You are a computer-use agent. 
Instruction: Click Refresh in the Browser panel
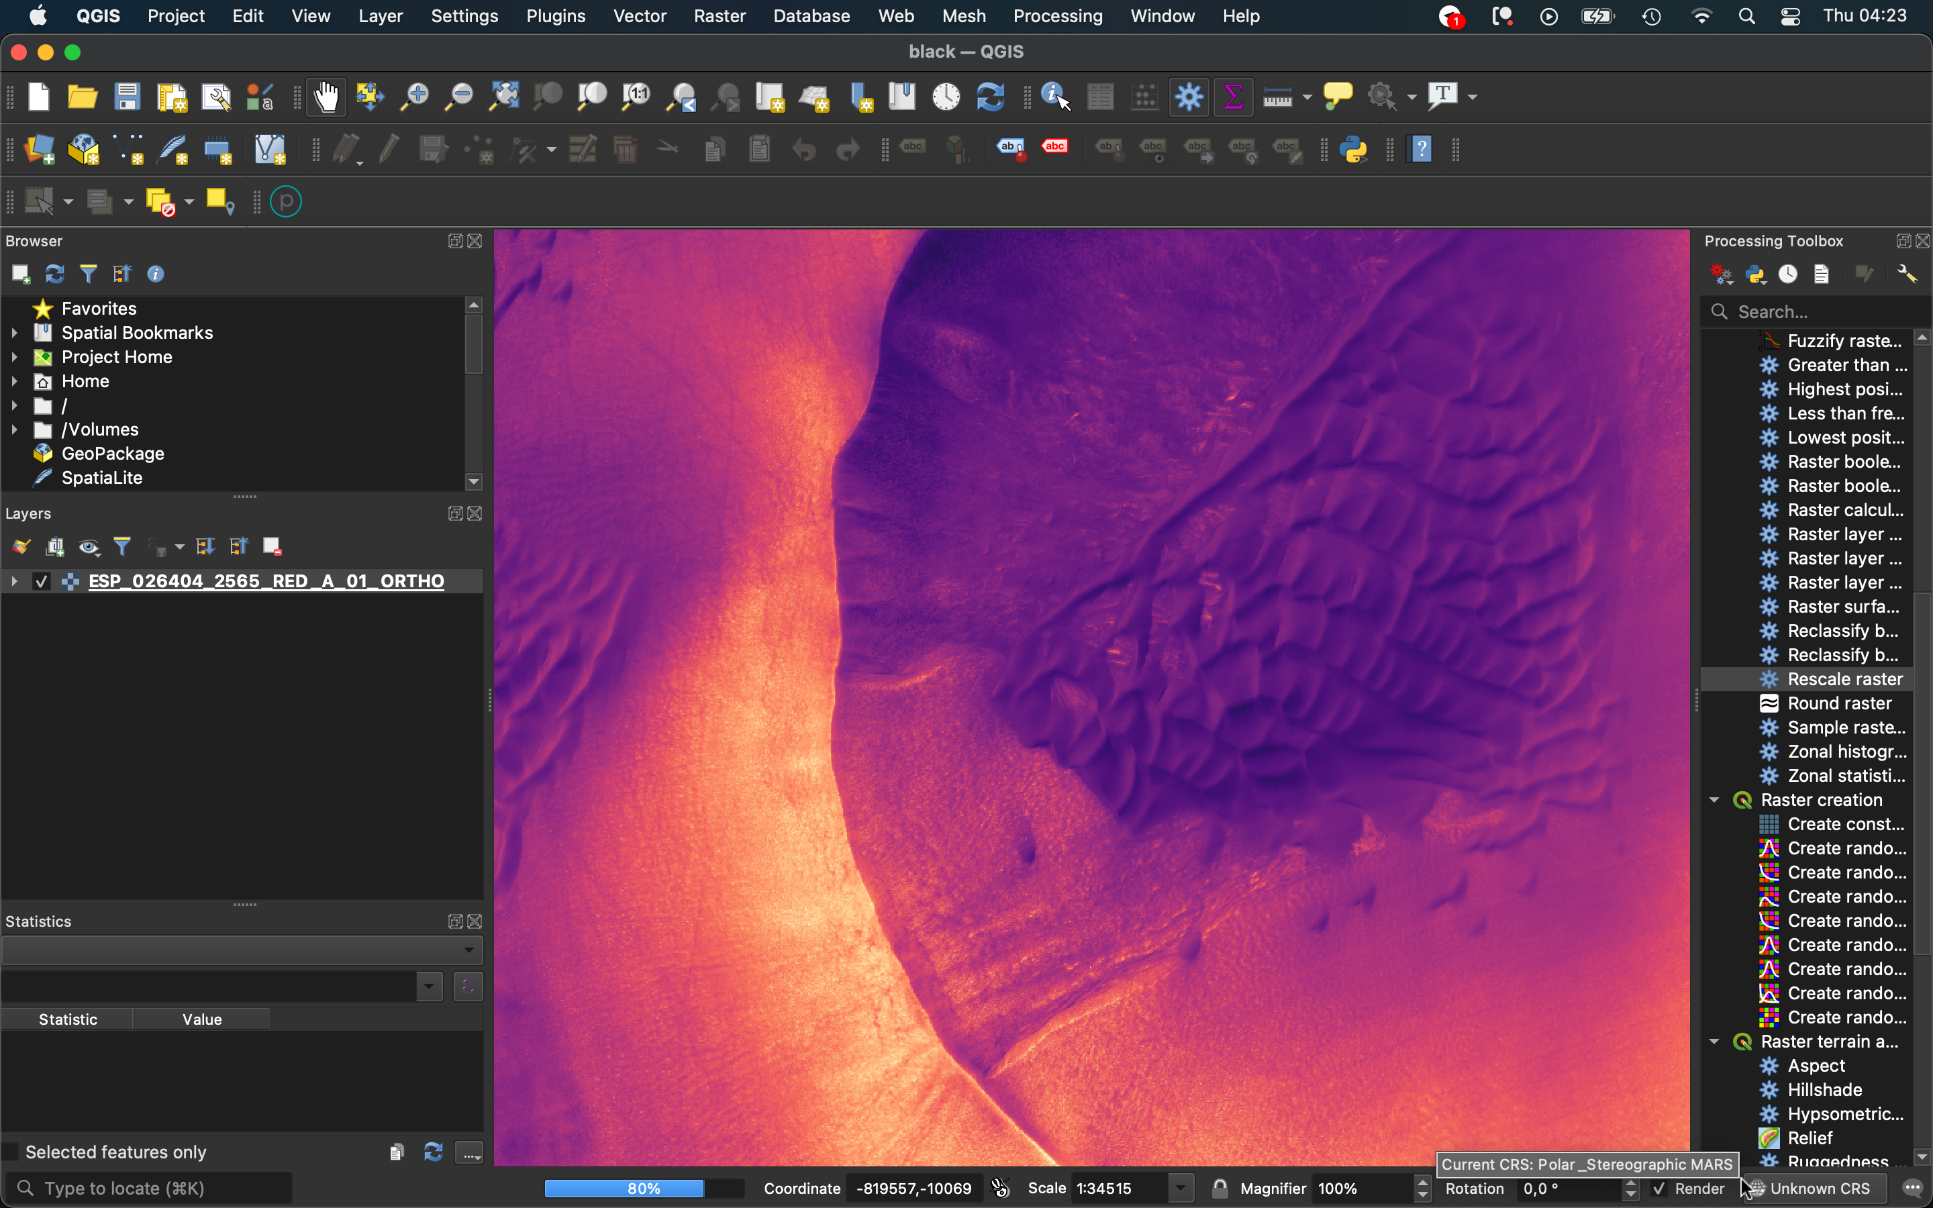point(54,275)
